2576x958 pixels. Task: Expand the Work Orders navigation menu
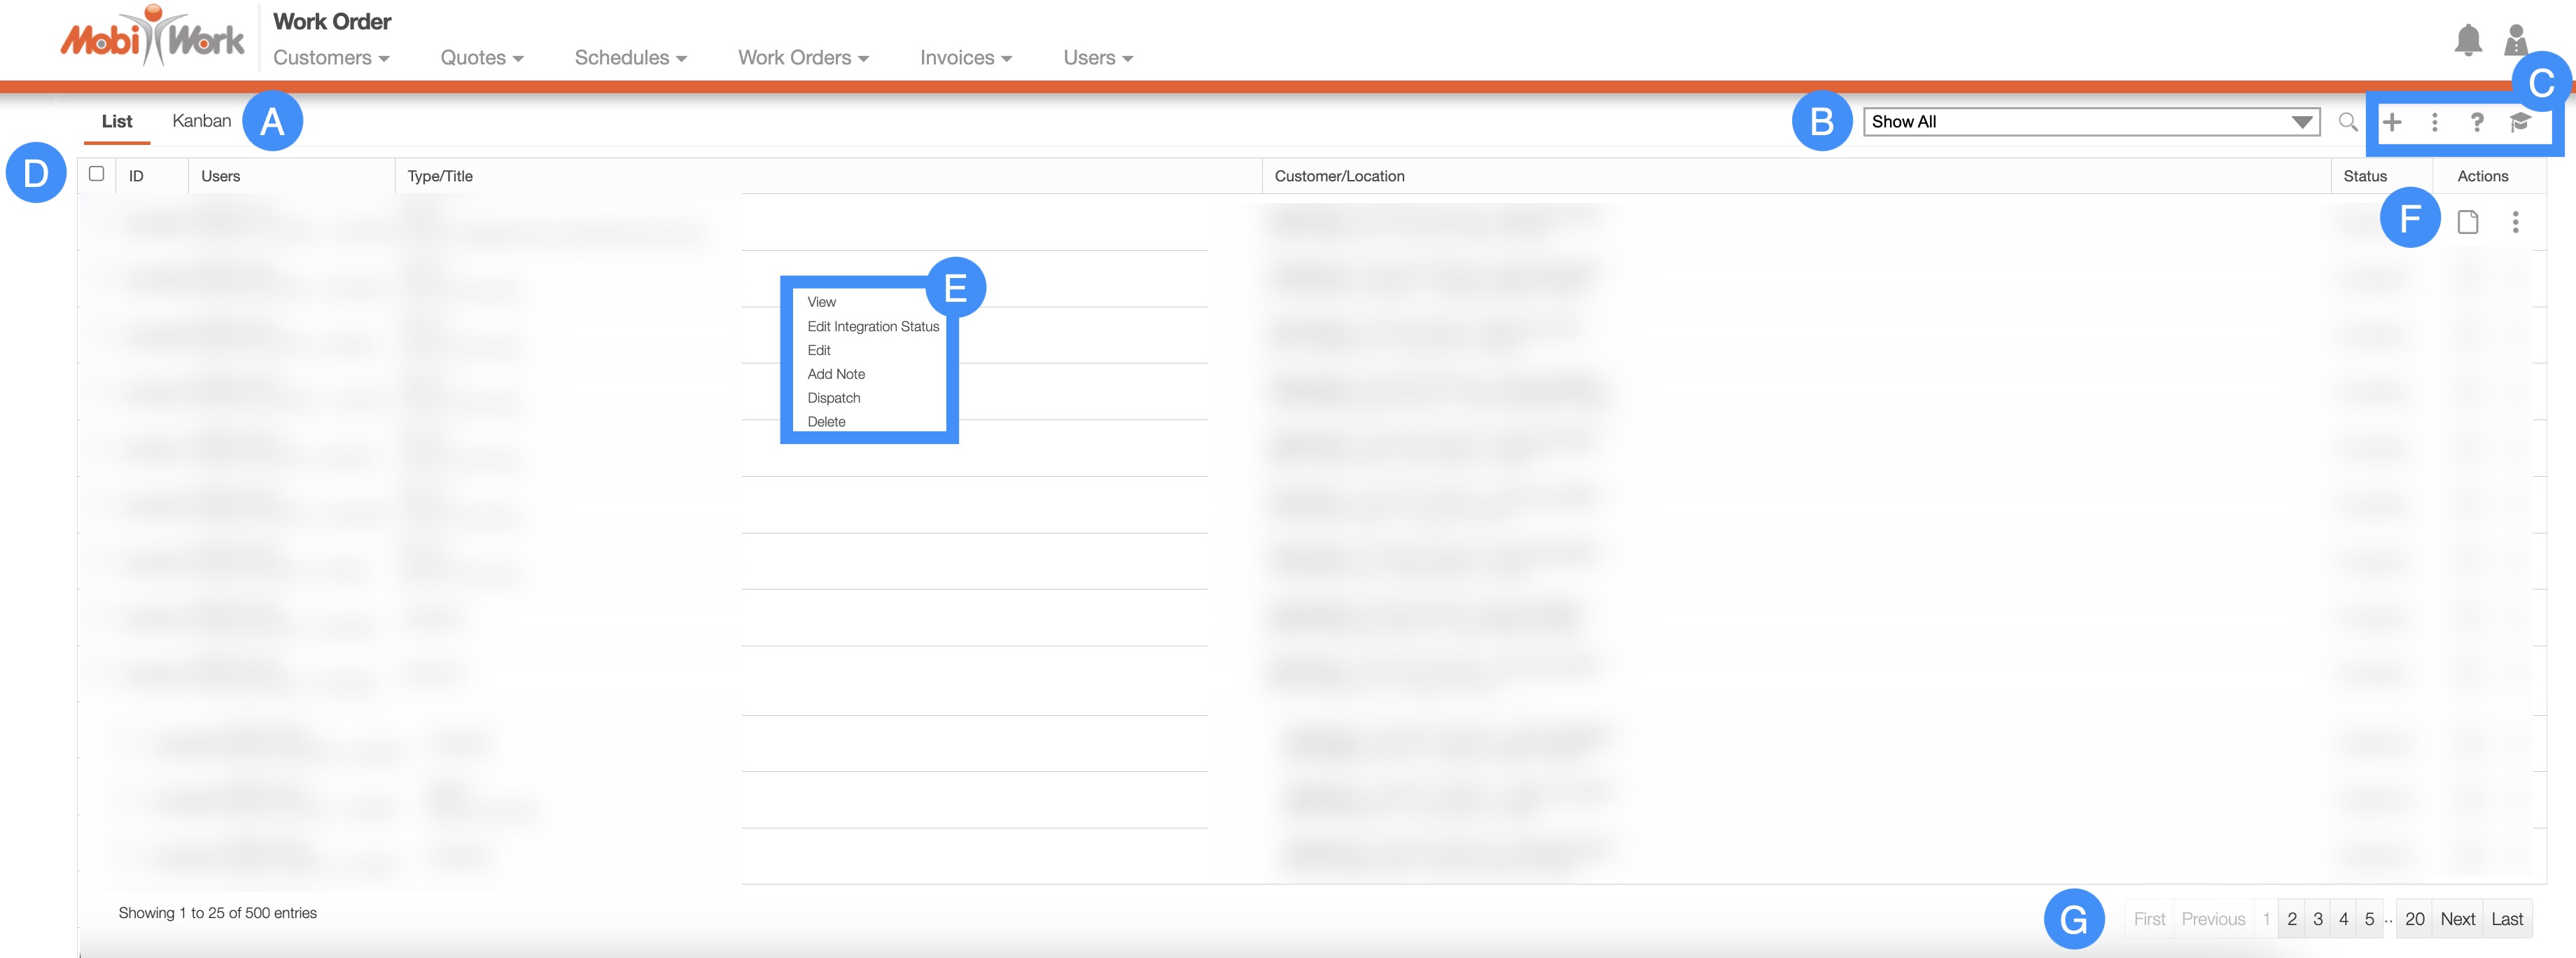(803, 58)
